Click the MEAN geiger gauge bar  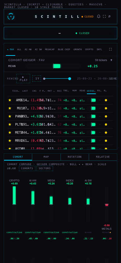(x=53, y=66)
